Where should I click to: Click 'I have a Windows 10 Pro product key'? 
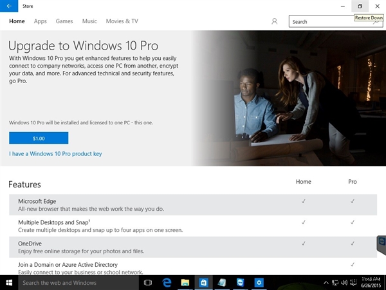(x=55, y=153)
